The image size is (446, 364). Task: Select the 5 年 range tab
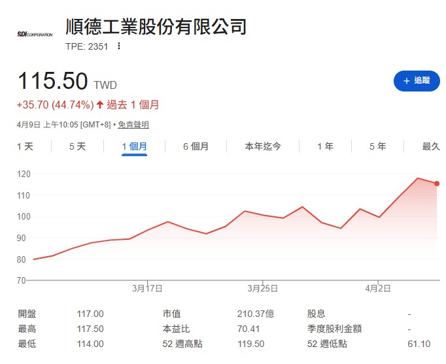(378, 146)
